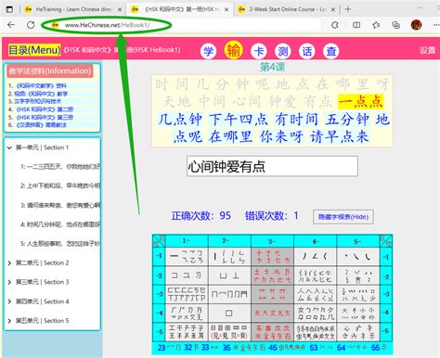Click phrase 下午四点 in practice text
The height and width of the screenshot is (358, 440).
point(238,119)
